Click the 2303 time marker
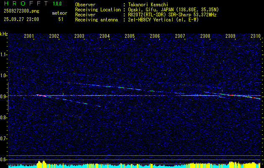Screen dimensions: 264x168 [79, 36]
